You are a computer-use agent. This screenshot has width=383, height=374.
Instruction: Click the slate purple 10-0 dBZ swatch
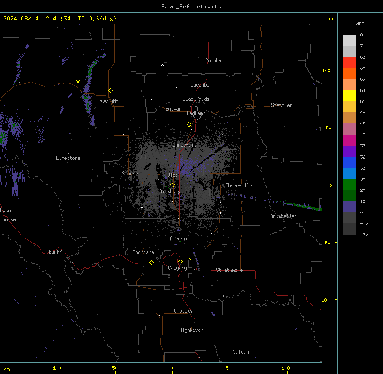pos(349,207)
